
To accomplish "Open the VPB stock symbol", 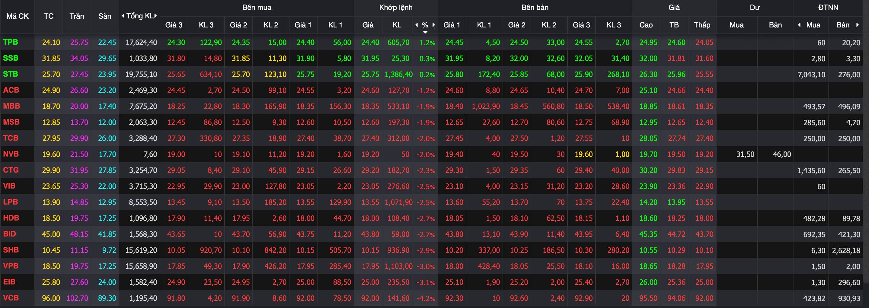I will point(11,266).
